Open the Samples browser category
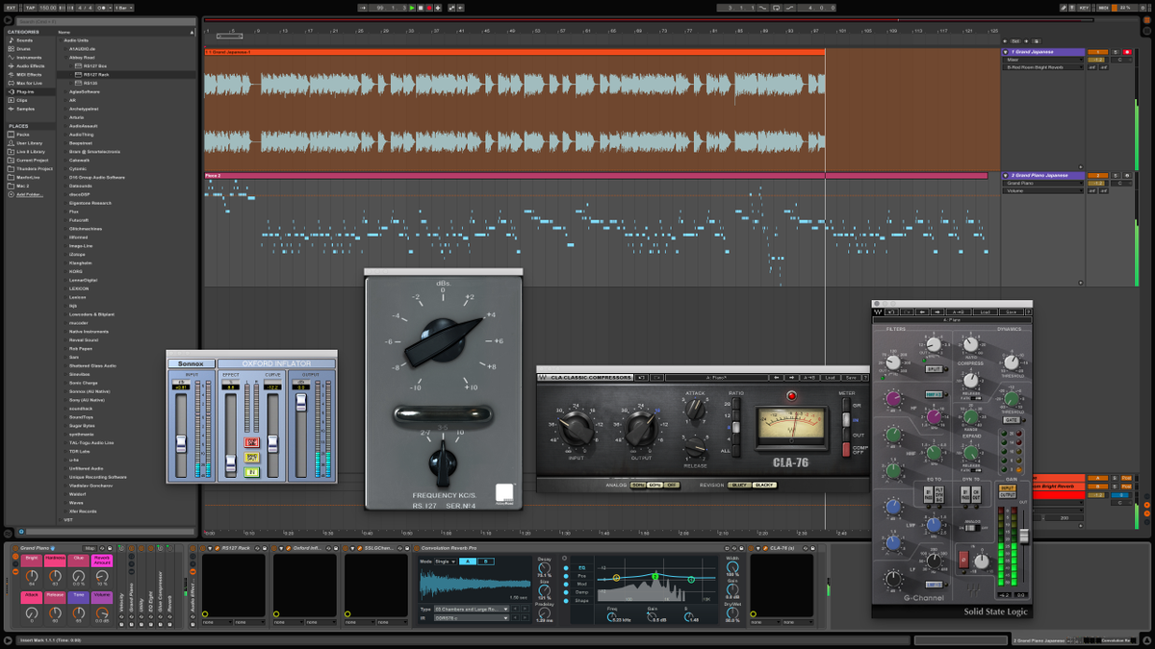Viewport: 1155px width, 649px height. (25, 109)
